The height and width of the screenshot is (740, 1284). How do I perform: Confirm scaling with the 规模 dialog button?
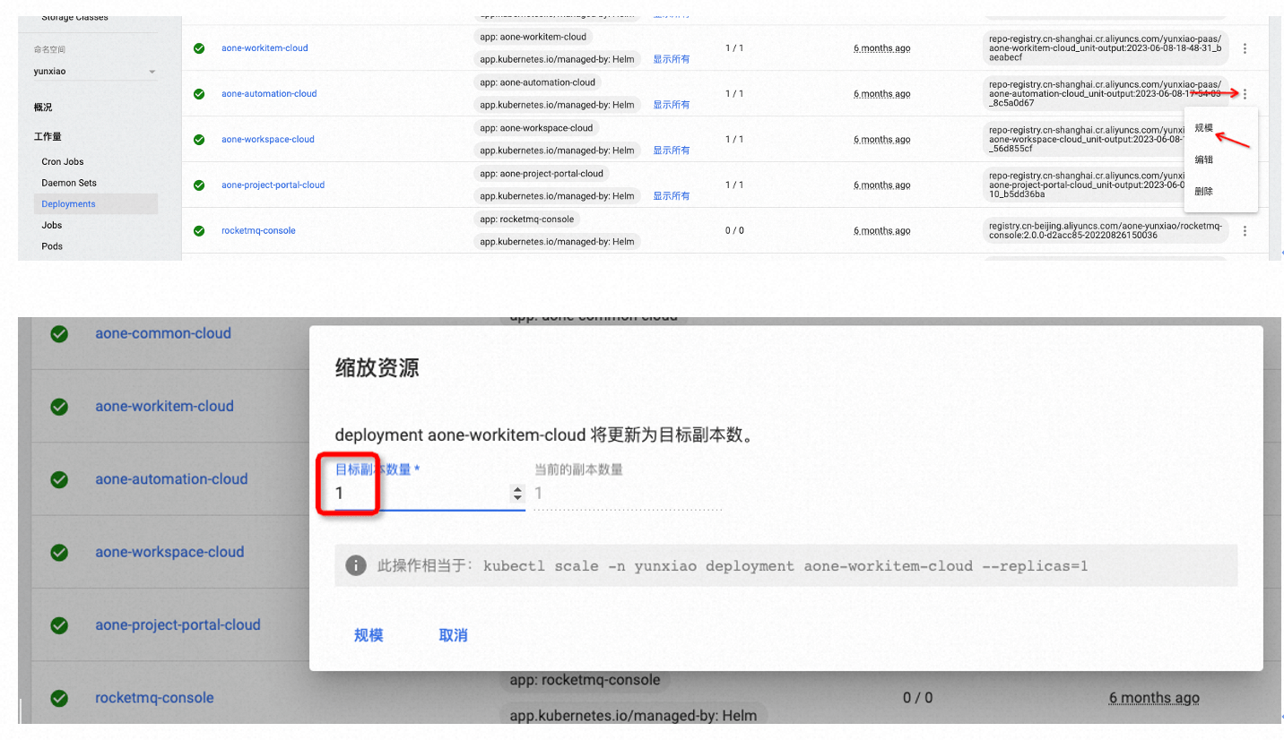(x=369, y=635)
